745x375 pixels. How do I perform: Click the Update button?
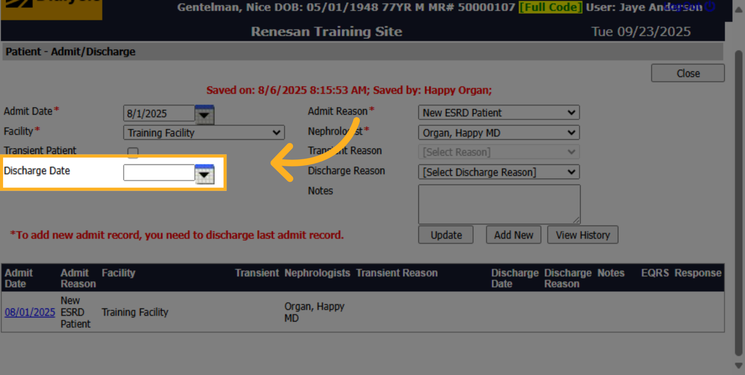coord(446,235)
